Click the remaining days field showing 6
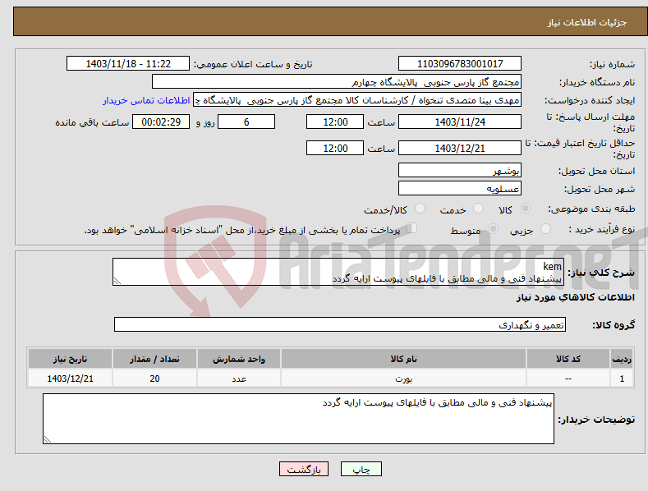Screen dimensions: 648x491 [246, 122]
